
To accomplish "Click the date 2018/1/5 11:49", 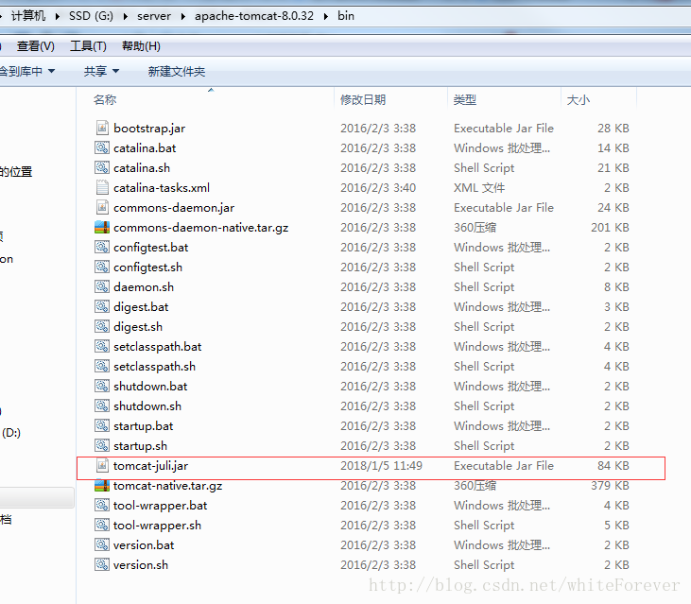I will [x=381, y=466].
